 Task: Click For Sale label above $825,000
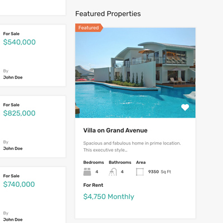[x=11, y=105]
